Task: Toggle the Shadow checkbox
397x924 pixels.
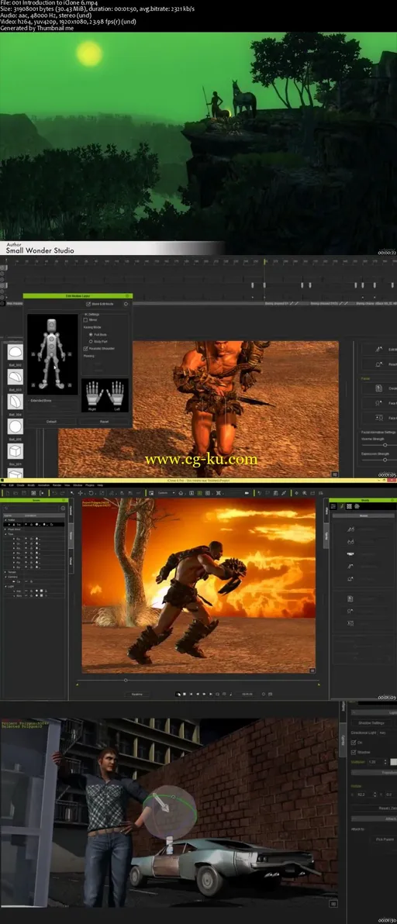Action: tap(354, 752)
